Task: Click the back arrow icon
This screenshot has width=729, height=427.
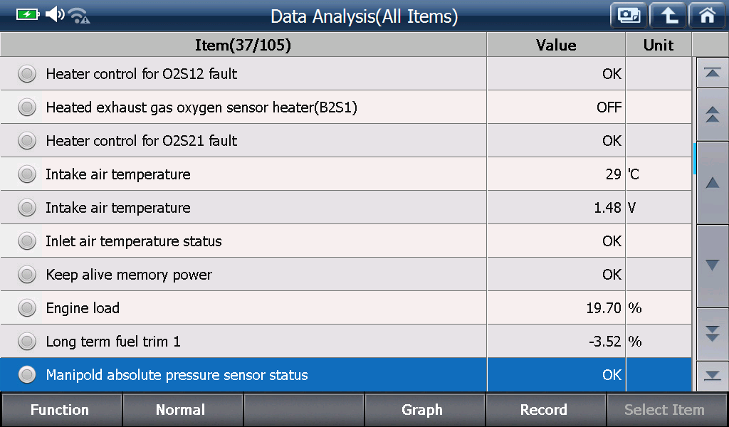Action: coord(668,16)
